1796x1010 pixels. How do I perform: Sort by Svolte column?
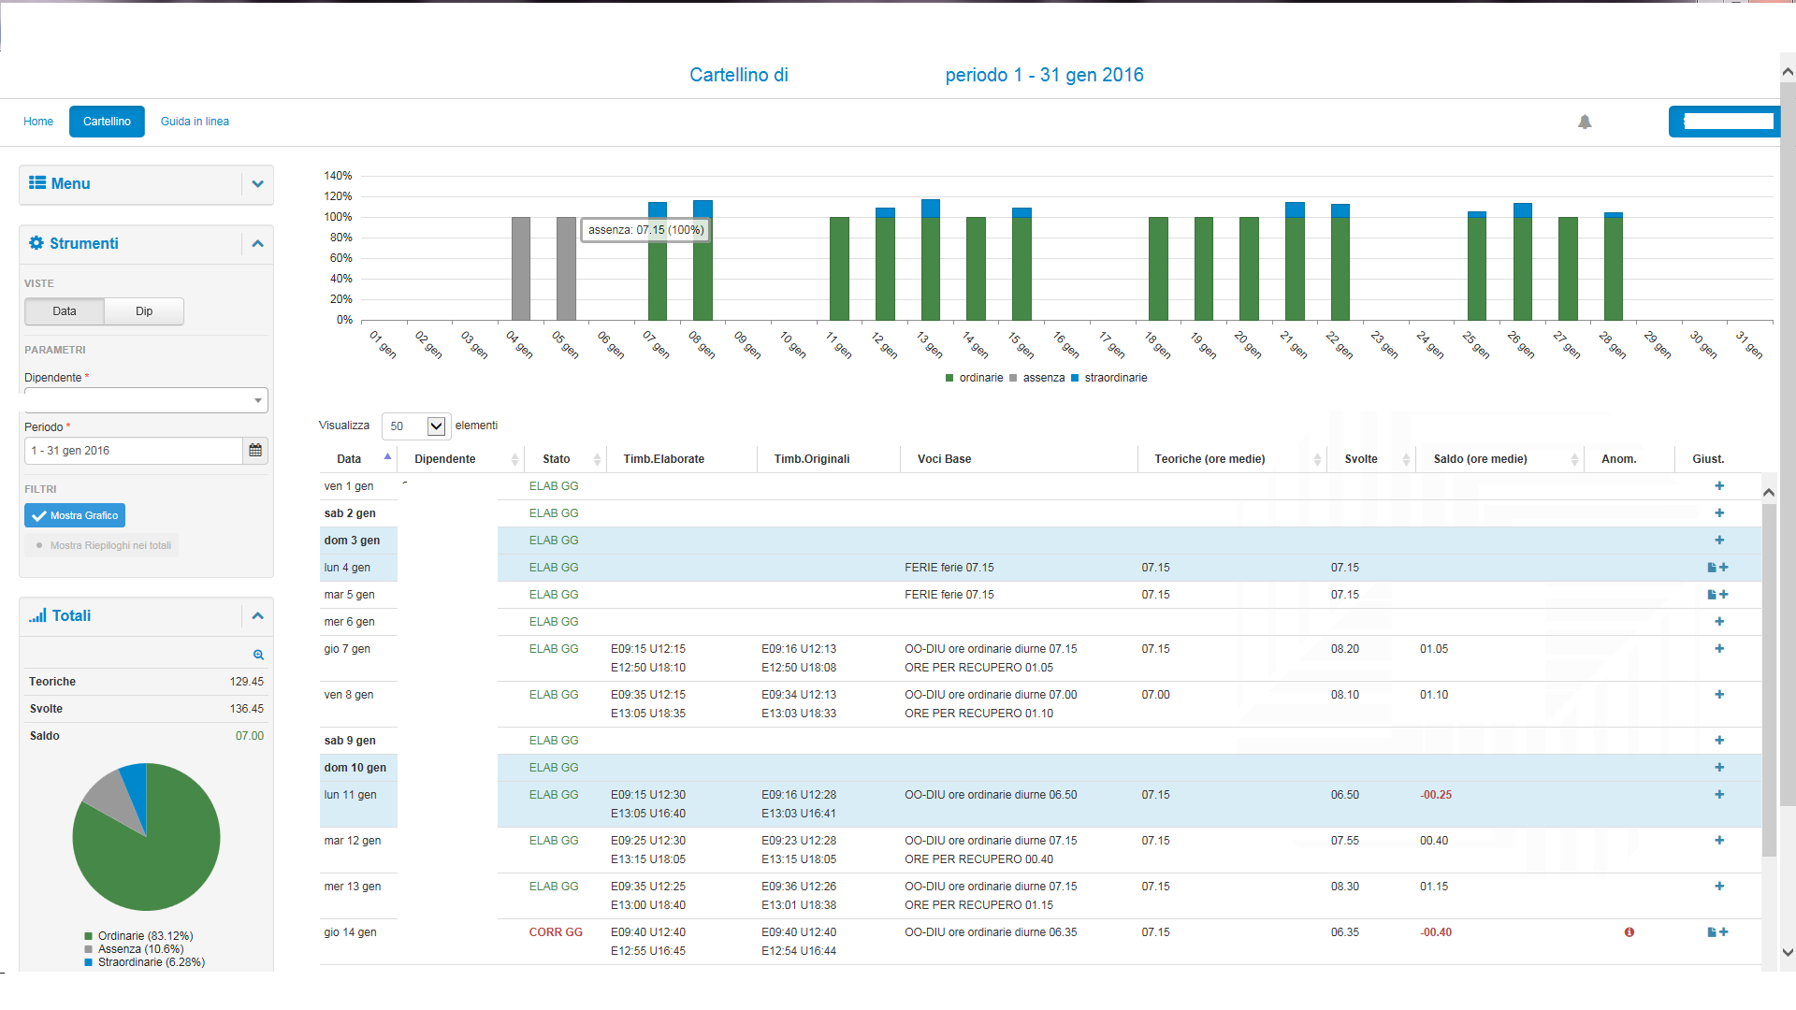click(x=1370, y=459)
